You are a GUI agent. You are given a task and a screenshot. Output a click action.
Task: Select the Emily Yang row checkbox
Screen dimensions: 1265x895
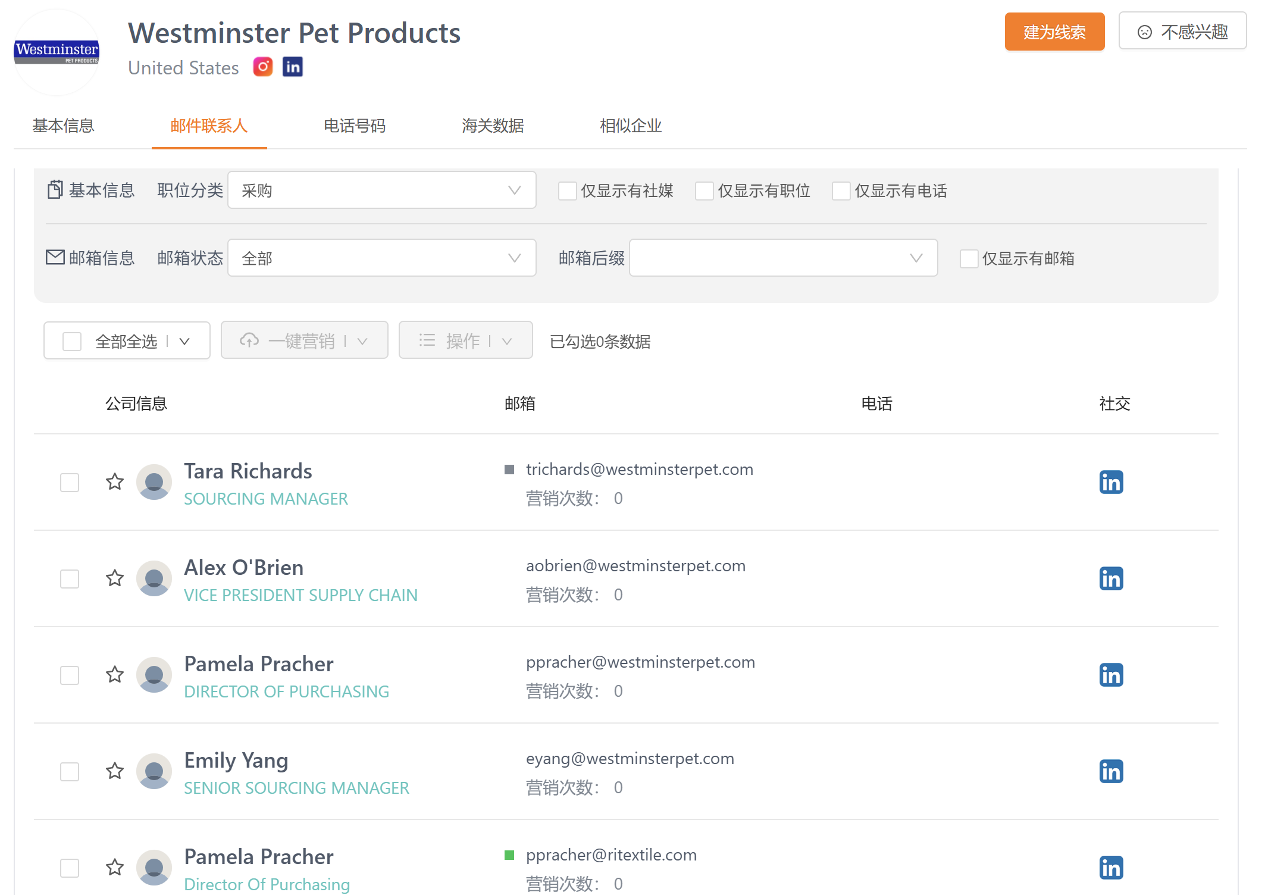pos(70,772)
